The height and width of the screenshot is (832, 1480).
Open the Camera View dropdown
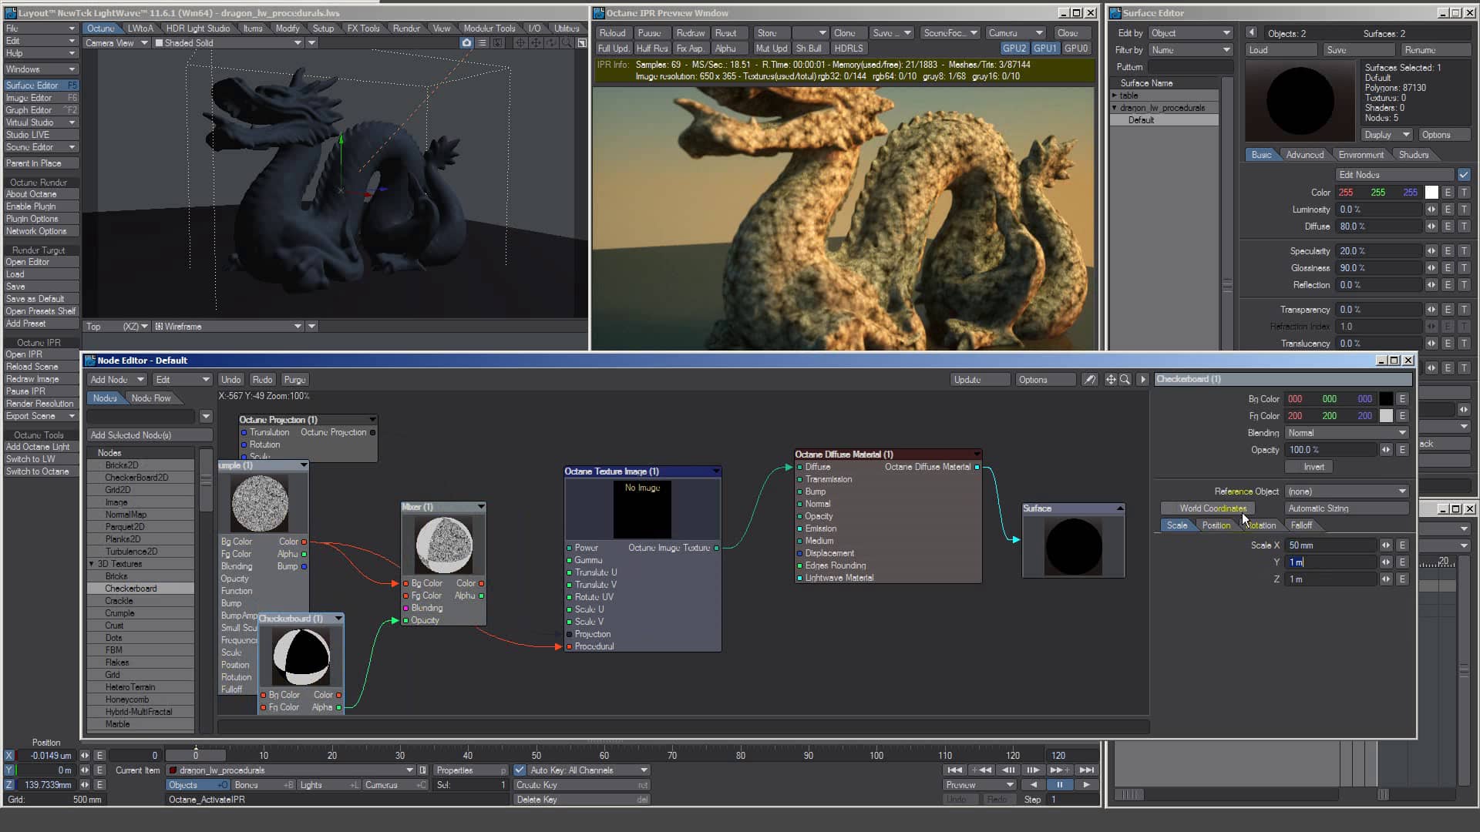(116, 43)
